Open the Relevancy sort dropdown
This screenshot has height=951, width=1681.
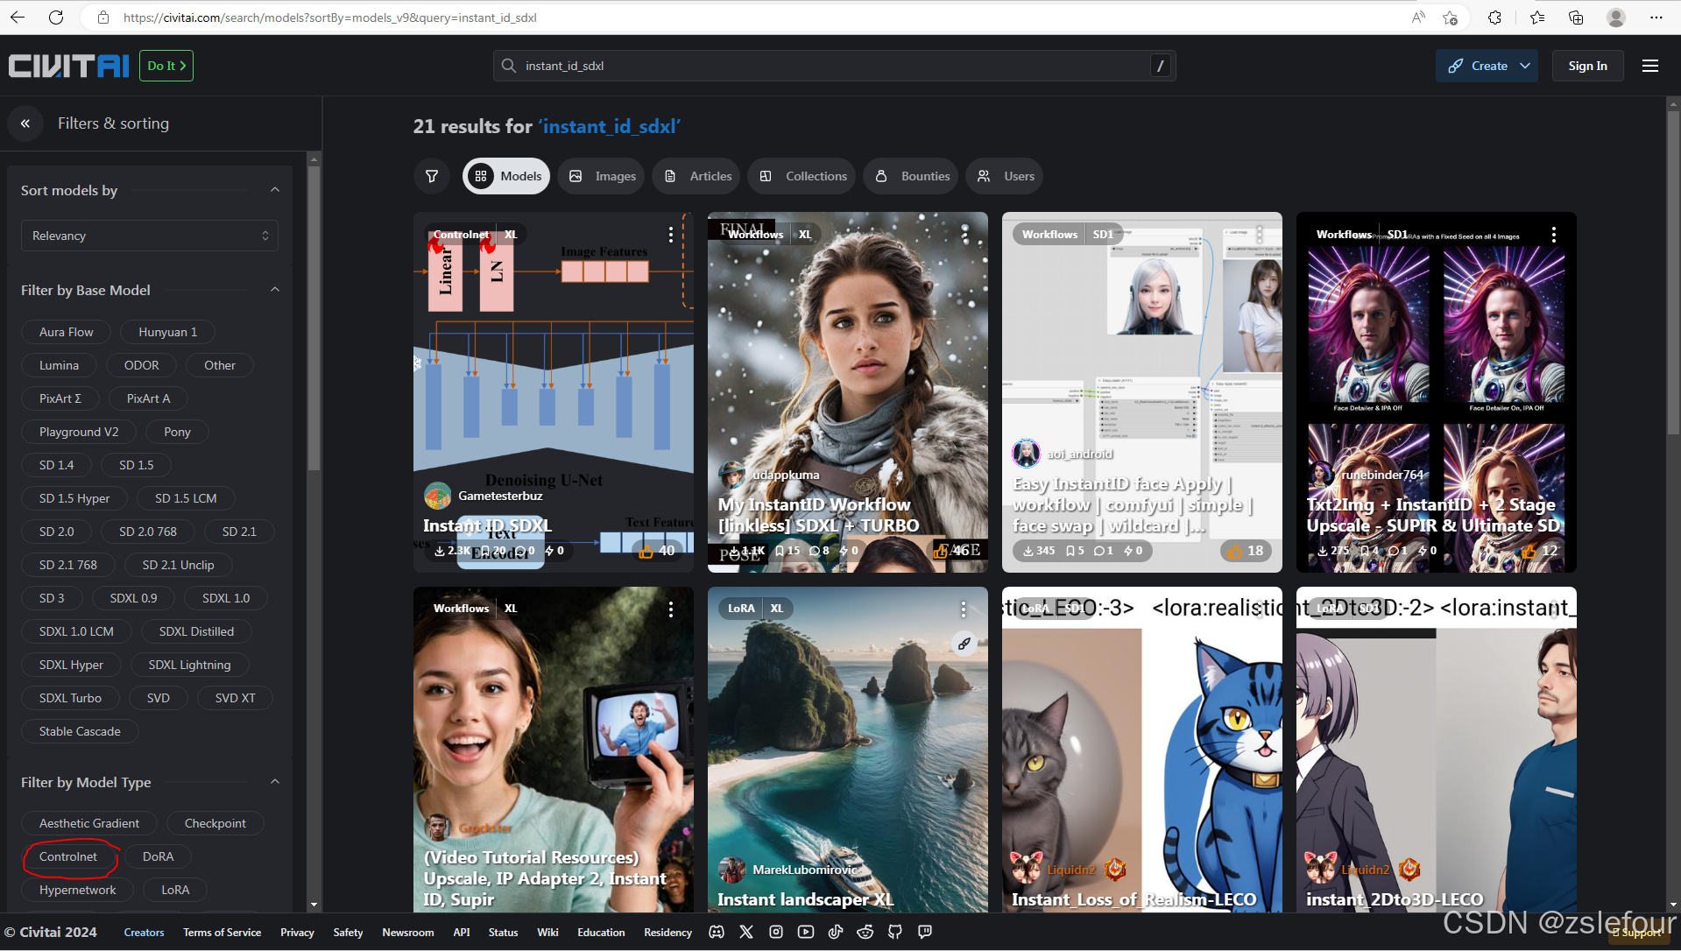point(150,236)
